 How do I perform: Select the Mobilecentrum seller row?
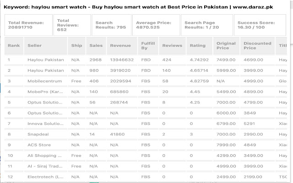[146, 81]
